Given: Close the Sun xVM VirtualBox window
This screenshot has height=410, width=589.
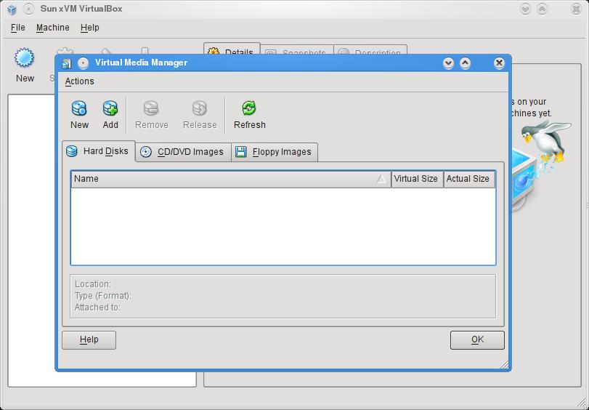Looking at the screenshot, I should coord(576,9).
